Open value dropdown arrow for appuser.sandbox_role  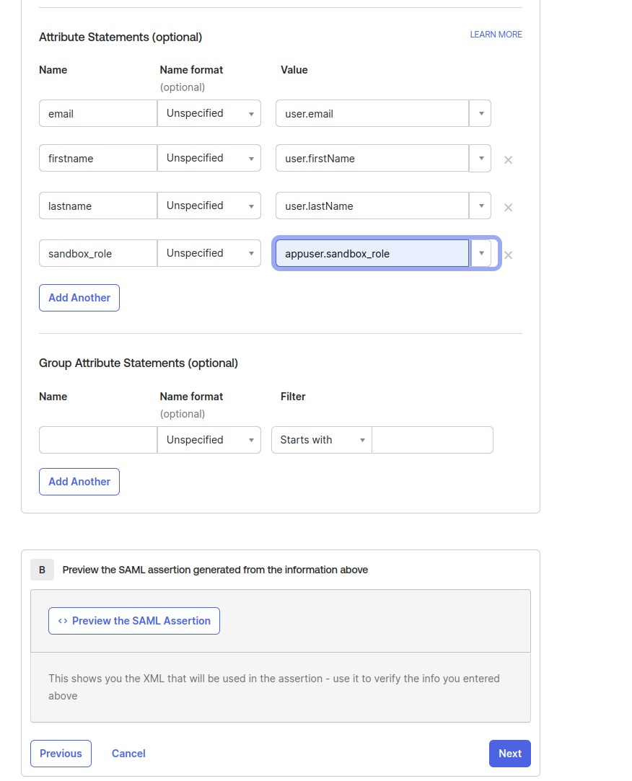480,254
